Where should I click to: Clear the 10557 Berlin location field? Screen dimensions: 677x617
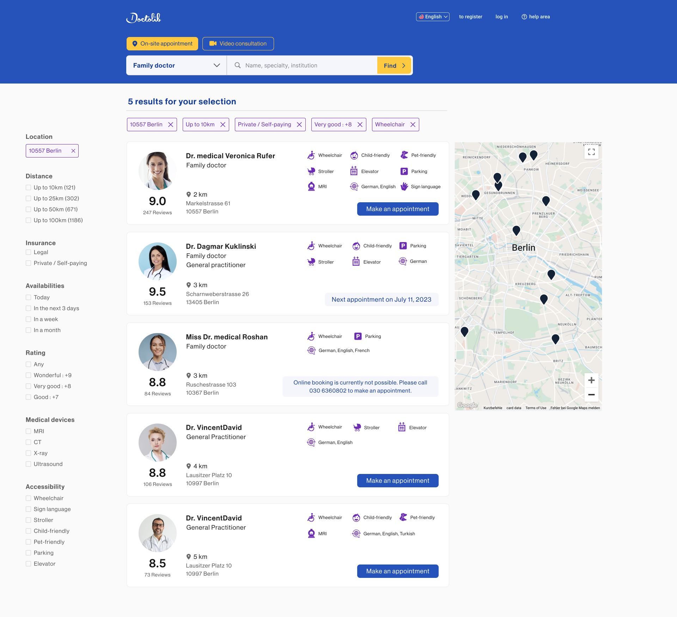pyautogui.click(x=73, y=151)
